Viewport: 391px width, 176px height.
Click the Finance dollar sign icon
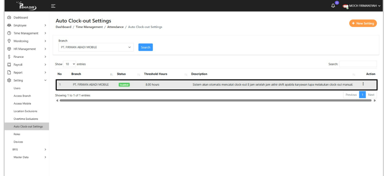[9, 57]
